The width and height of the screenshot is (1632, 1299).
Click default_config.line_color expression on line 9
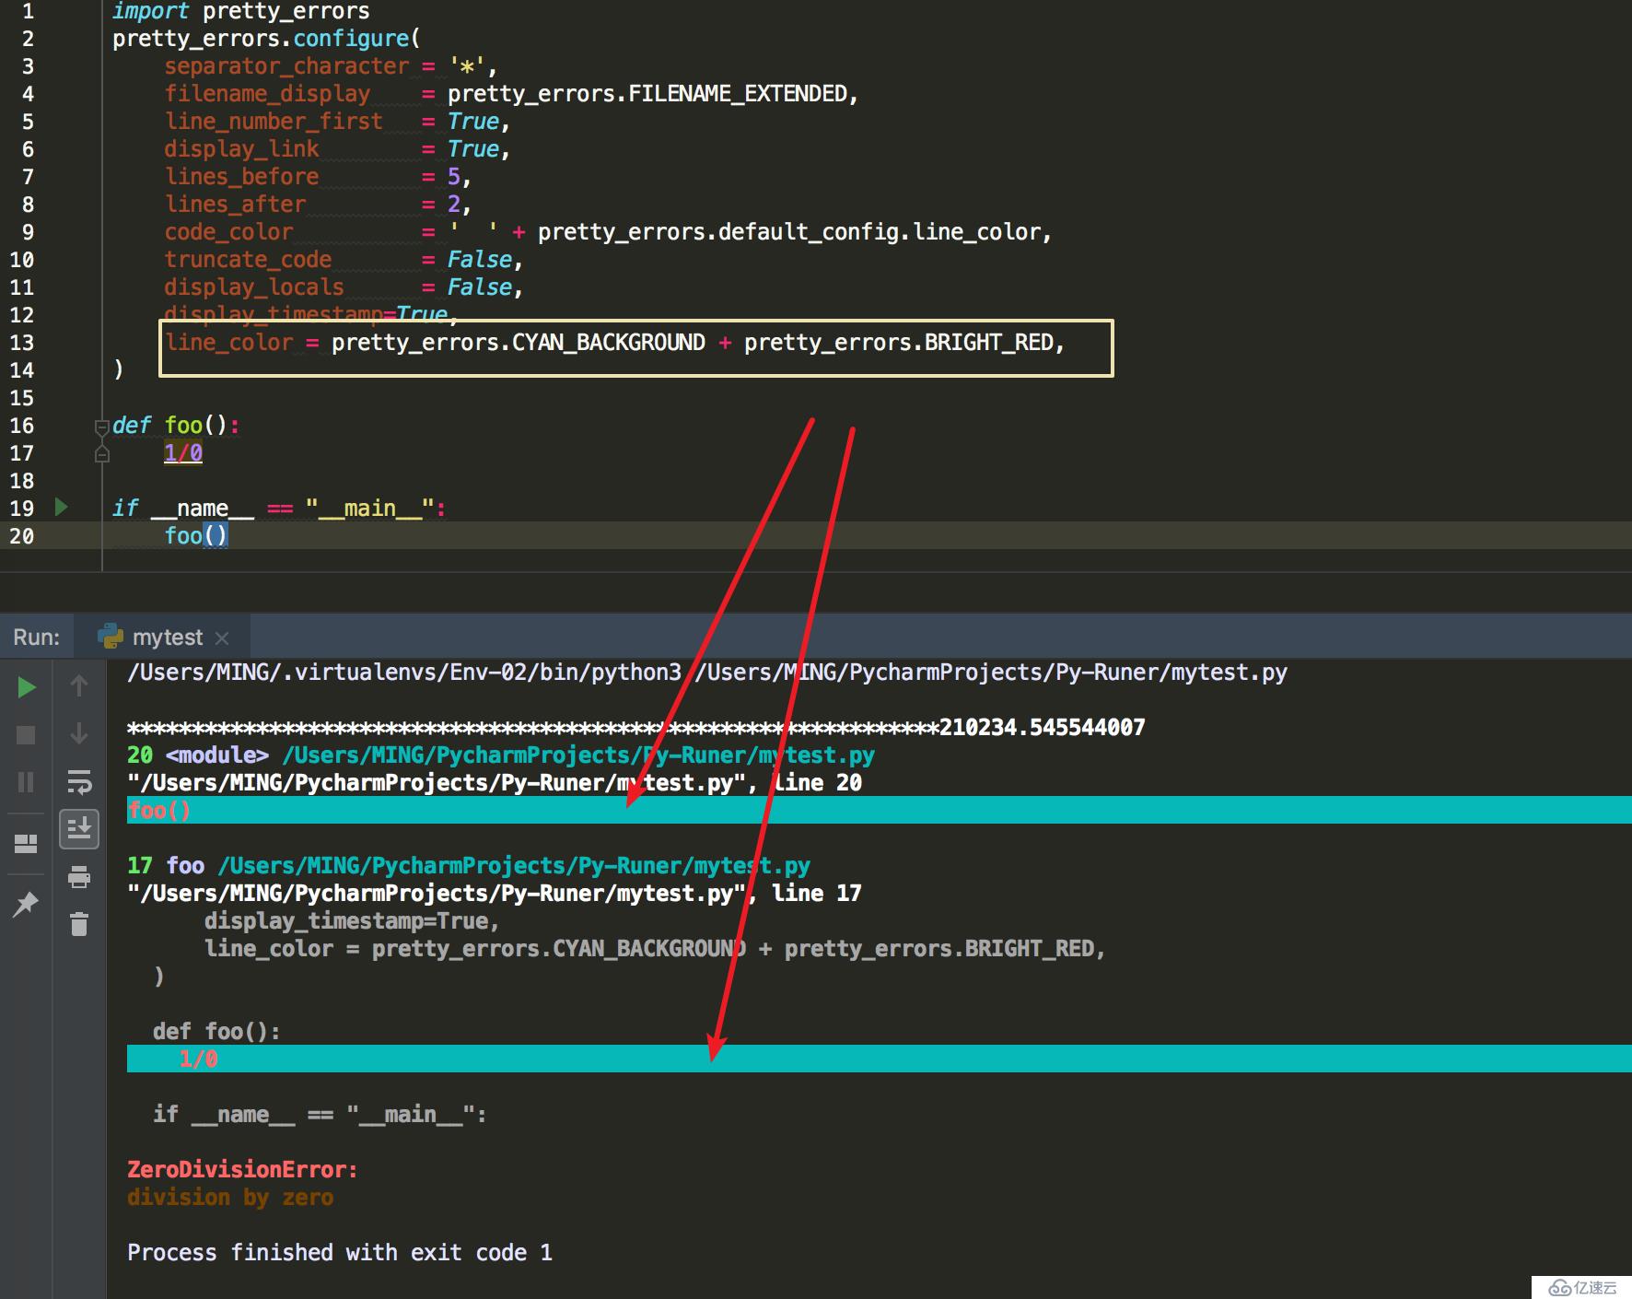(880, 232)
